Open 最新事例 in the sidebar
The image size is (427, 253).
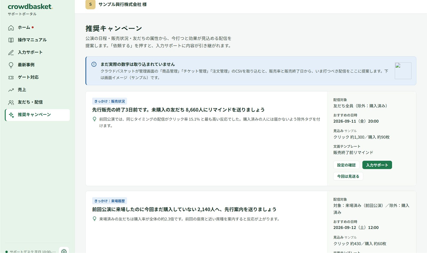[x=37, y=65]
